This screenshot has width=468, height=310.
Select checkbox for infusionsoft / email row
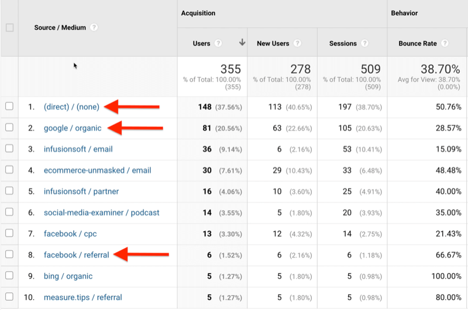(x=9, y=149)
